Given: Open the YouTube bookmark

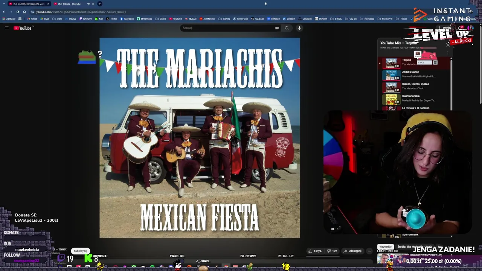Looking at the screenshot, I should pos(175,19).
